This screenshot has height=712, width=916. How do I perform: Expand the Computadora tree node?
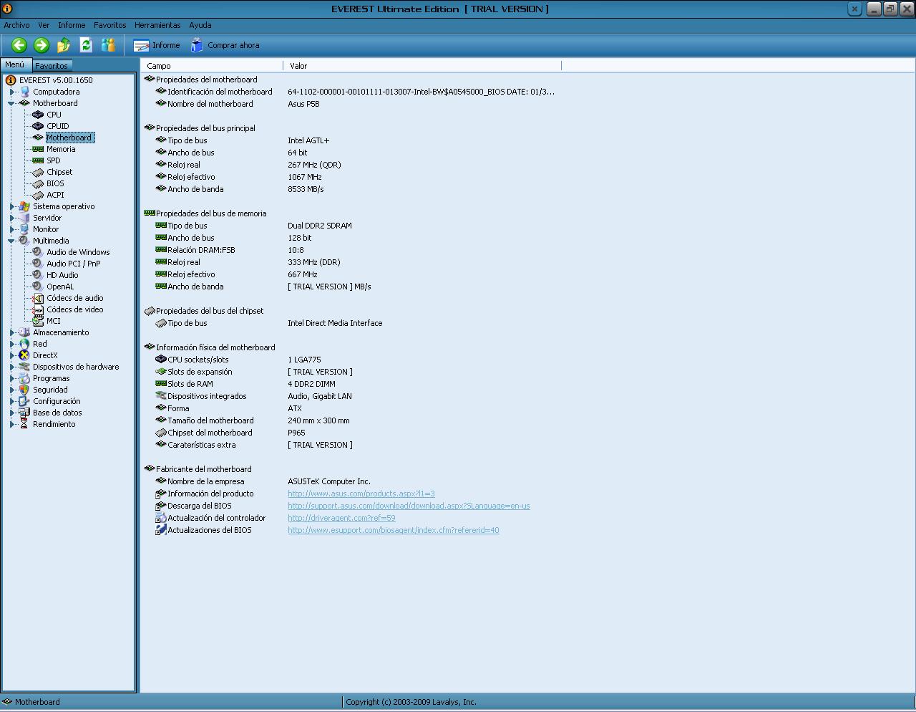pyautogui.click(x=12, y=92)
